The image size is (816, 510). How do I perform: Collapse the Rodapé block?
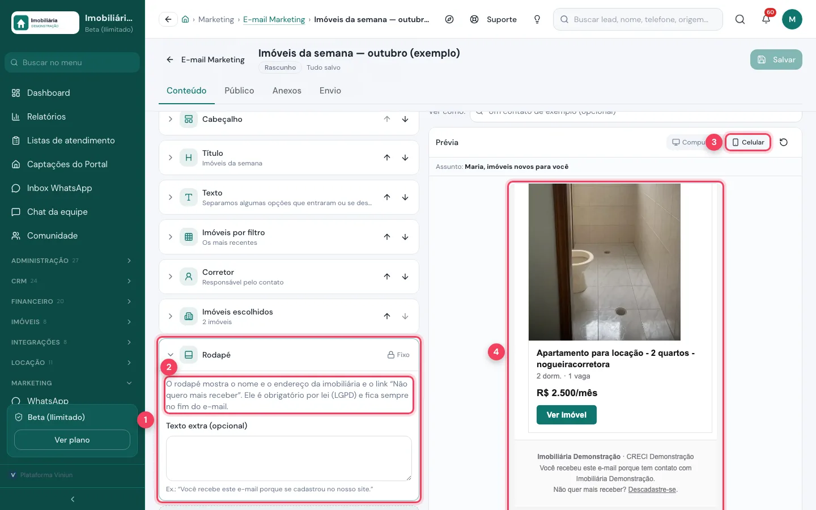click(x=171, y=355)
